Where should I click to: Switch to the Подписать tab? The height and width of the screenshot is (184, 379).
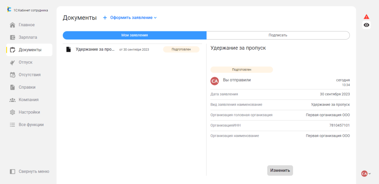278,35
